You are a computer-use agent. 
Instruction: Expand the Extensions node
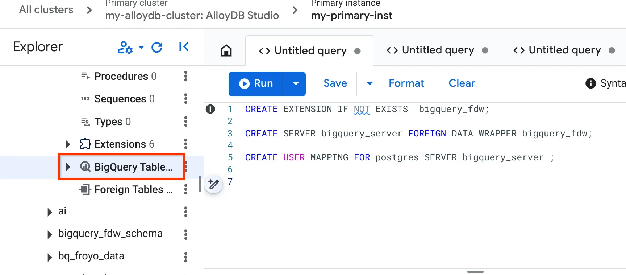(x=68, y=144)
